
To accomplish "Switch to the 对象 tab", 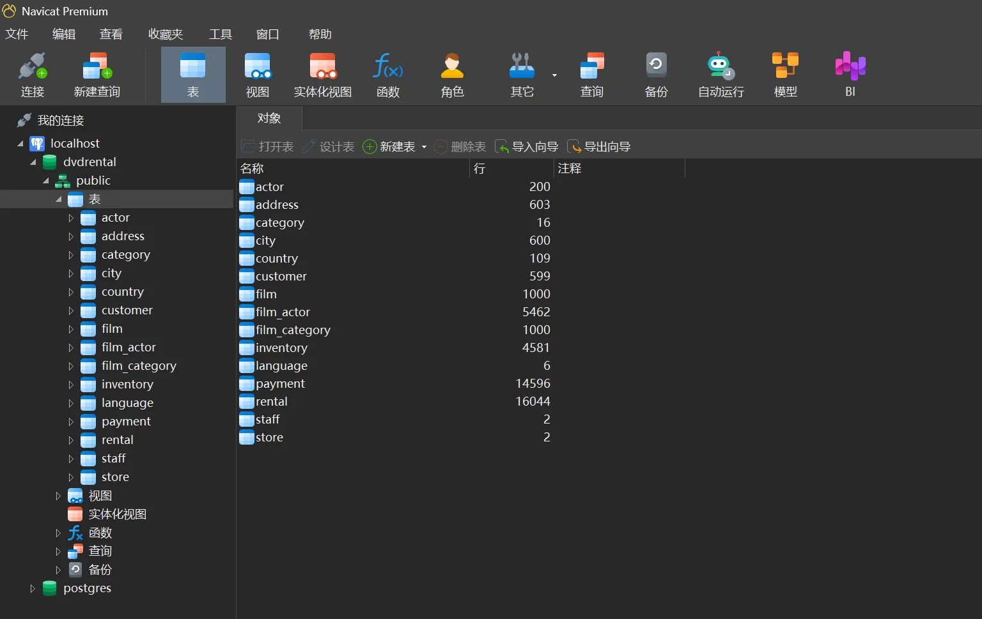I will click(x=269, y=119).
